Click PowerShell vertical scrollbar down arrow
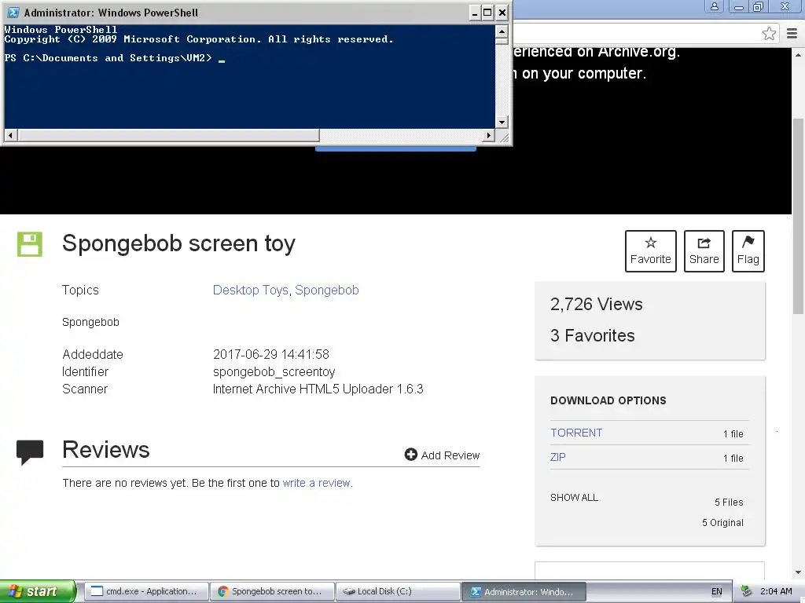 502,122
